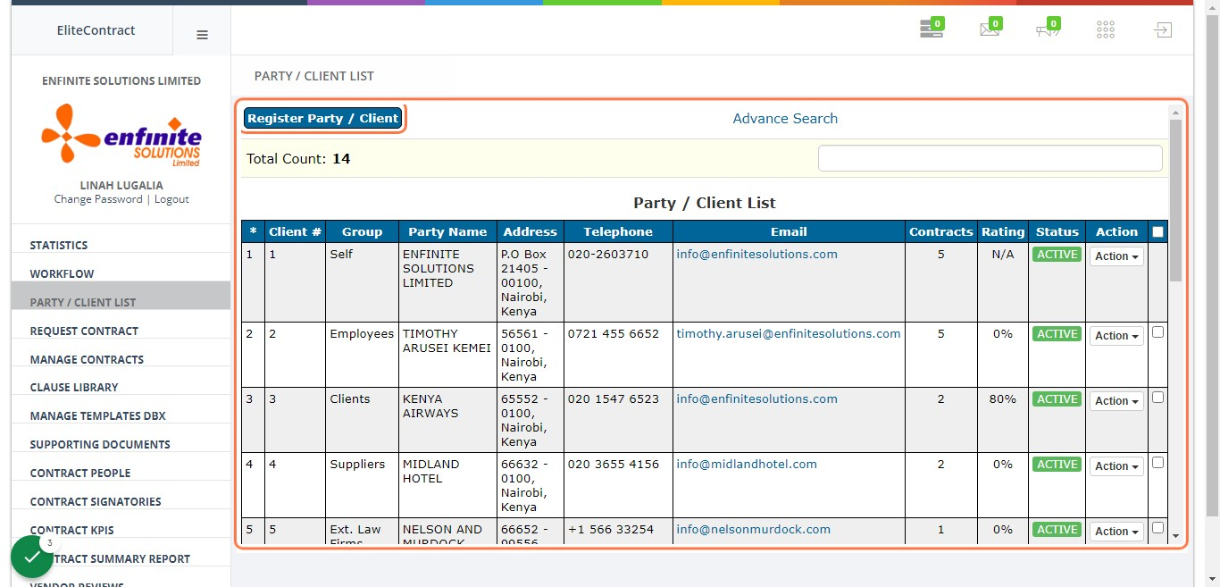1220x587 pixels.
Task: Open email info@nelsonmurdock.com
Action: (x=753, y=529)
